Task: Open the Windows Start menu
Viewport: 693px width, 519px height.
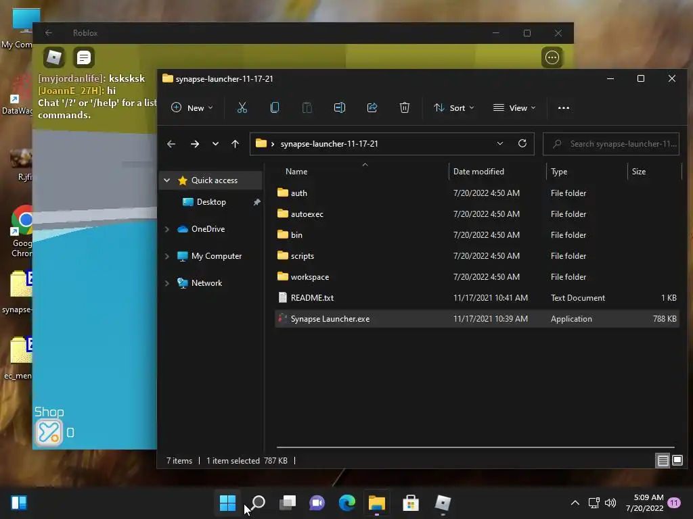Action: pyautogui.click(x=227, y=503)
